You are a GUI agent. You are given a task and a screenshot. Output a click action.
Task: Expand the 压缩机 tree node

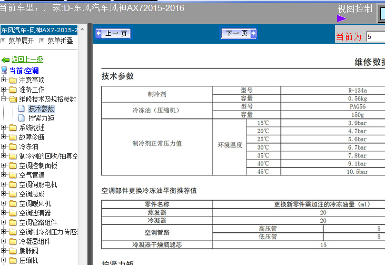click(4, 260)
